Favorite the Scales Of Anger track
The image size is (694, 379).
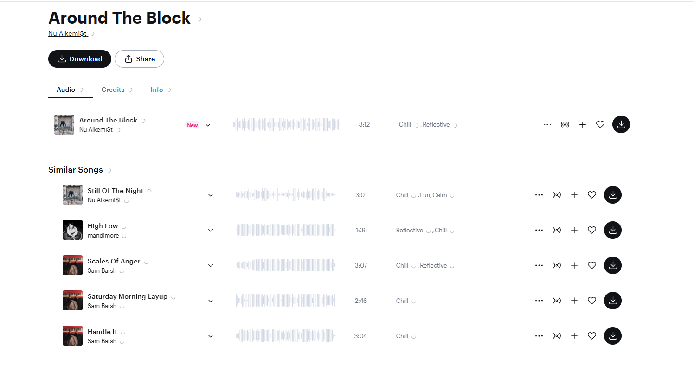591,265
